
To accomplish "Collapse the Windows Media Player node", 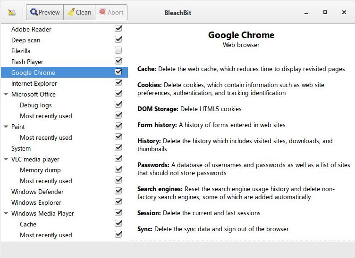I will coord(6,213).
